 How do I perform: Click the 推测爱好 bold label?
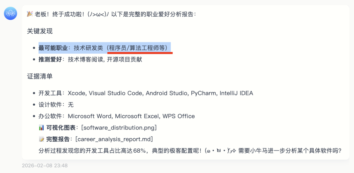(x=50, y=60)
